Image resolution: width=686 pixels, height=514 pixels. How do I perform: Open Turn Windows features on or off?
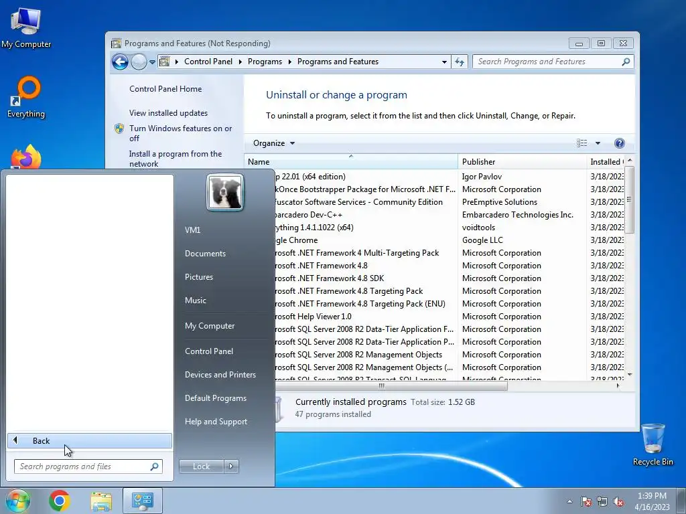(x=180, y=133)
